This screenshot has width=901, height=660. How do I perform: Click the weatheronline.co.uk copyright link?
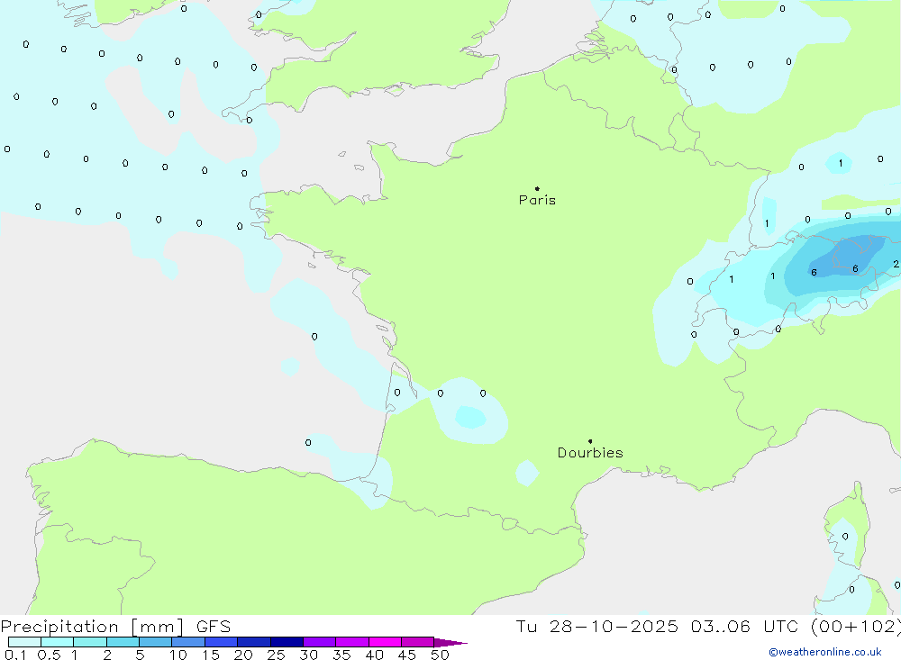coord(825,652)
